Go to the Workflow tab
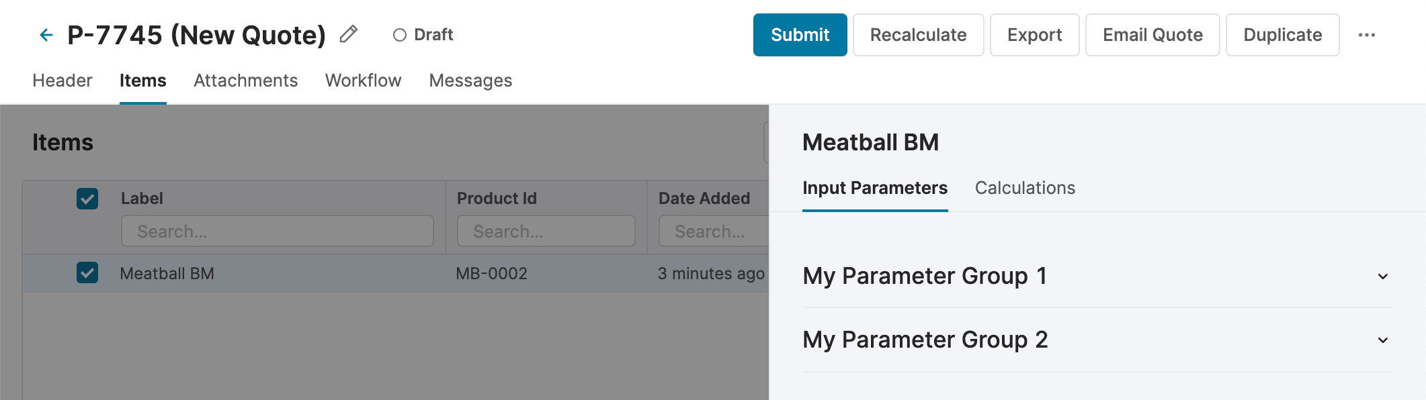1426x400 pixels. point(363,81)
